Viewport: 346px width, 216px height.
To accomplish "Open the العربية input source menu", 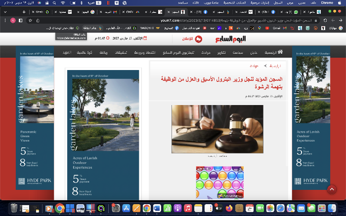I will point(94,3).
